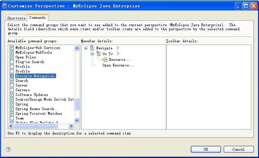Switch to the Shortcuts tab
Image resolution: width=259 pixels, height=158 pixels.
(x=16, y=18)
